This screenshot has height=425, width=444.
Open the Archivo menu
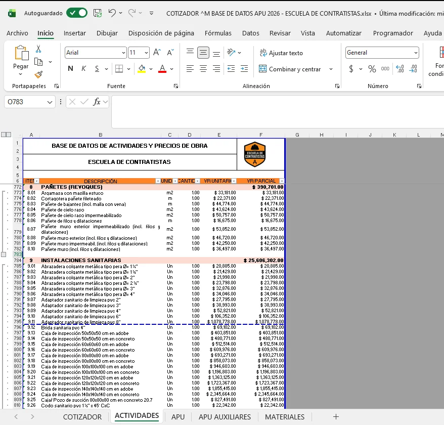click(17, 33)
